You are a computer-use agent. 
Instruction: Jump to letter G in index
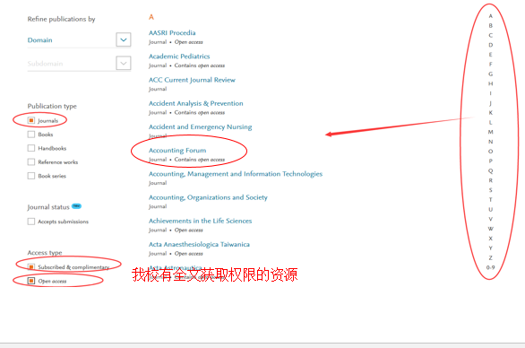491,74
